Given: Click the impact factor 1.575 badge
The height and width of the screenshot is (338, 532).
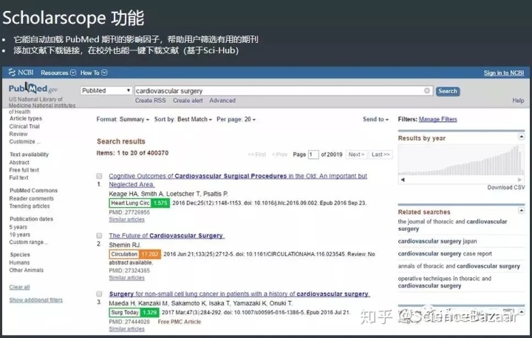Looking at the screenshot, I should click(x=160, y=203).
